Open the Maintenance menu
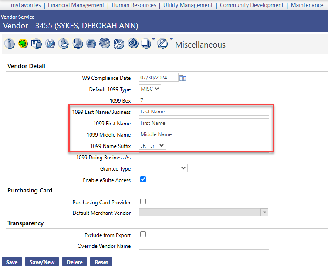The image size is (328, 268). tap(307, 5)
